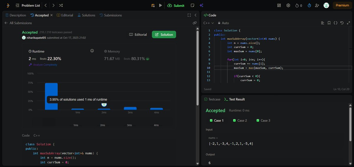Click the streak fire icon
This screenshot has height=167, width=354.
(x=297, y=5)
